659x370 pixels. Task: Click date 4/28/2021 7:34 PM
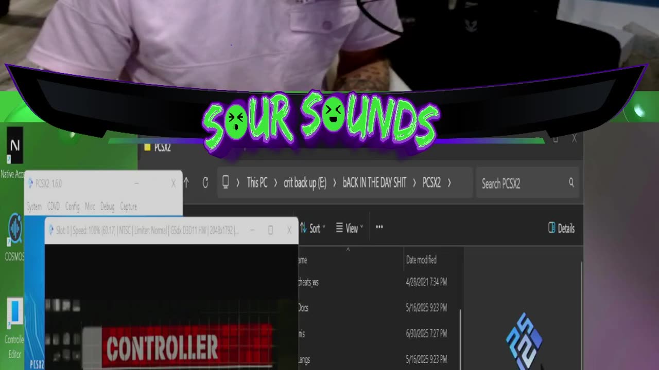click(x=426, y=282)
